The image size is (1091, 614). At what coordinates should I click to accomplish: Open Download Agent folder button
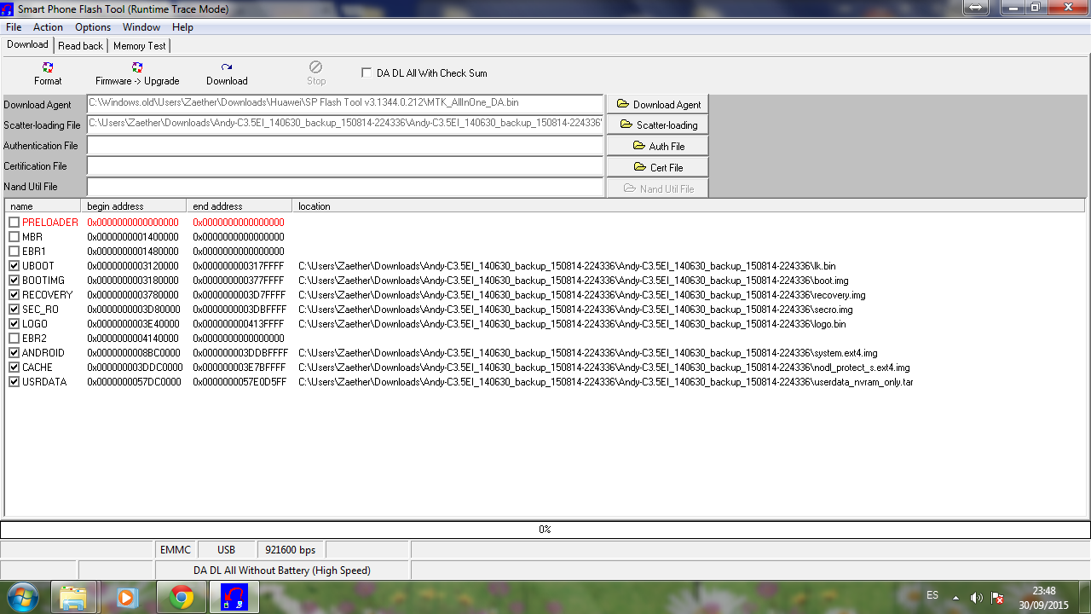pos(657,104)
